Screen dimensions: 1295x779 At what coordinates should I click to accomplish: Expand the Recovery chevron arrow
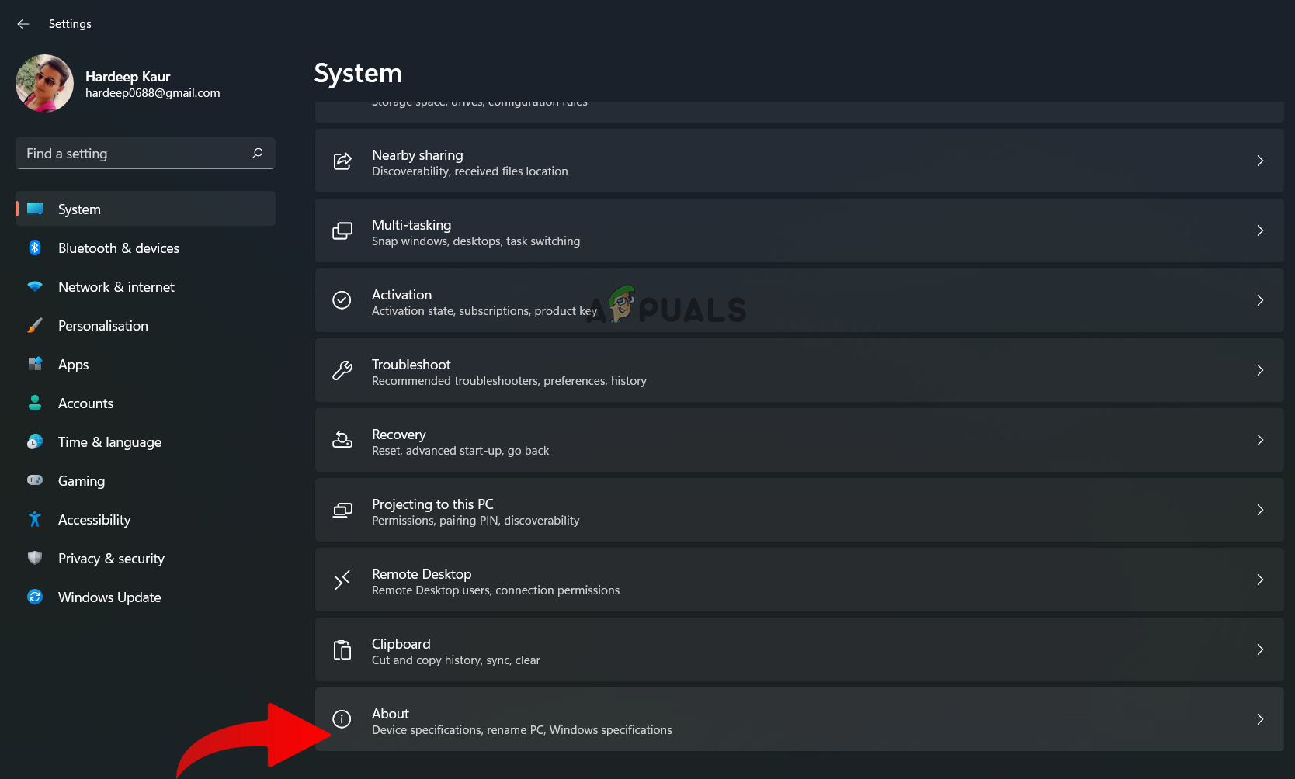(1260, 440)
